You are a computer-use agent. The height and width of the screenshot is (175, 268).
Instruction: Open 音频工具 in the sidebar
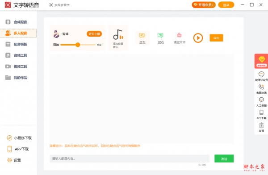pos(16,55)
